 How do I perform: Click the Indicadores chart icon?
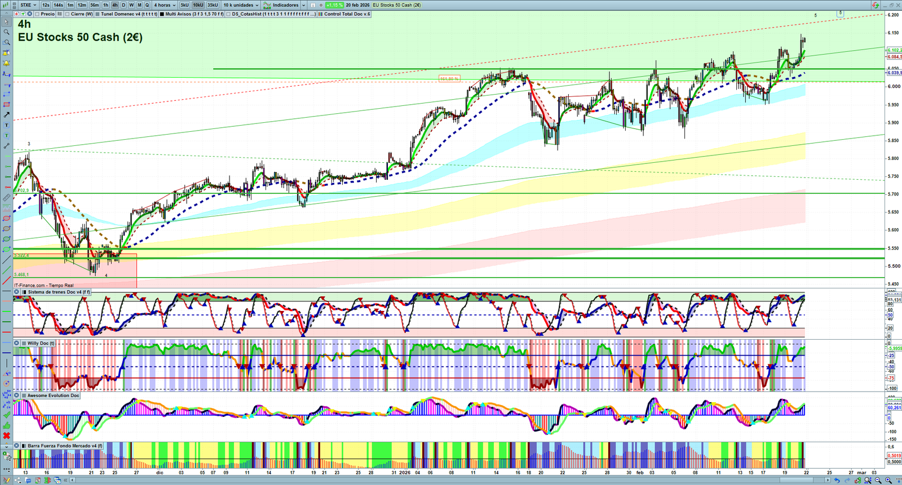tap(267, 5)
